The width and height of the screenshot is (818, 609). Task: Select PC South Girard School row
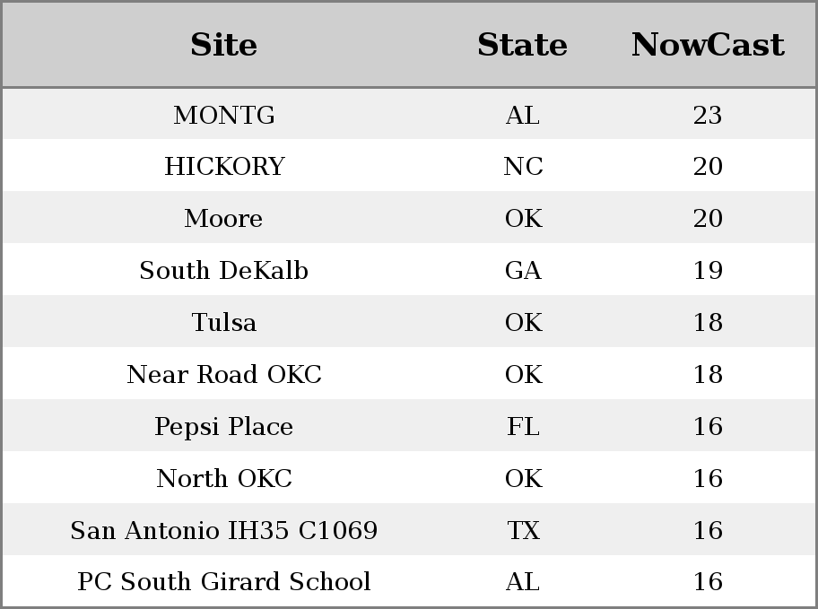tap(409, 581)
